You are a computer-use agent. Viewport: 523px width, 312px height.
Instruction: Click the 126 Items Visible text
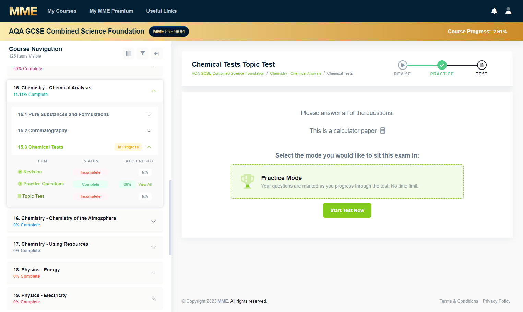tap(25, 56)
